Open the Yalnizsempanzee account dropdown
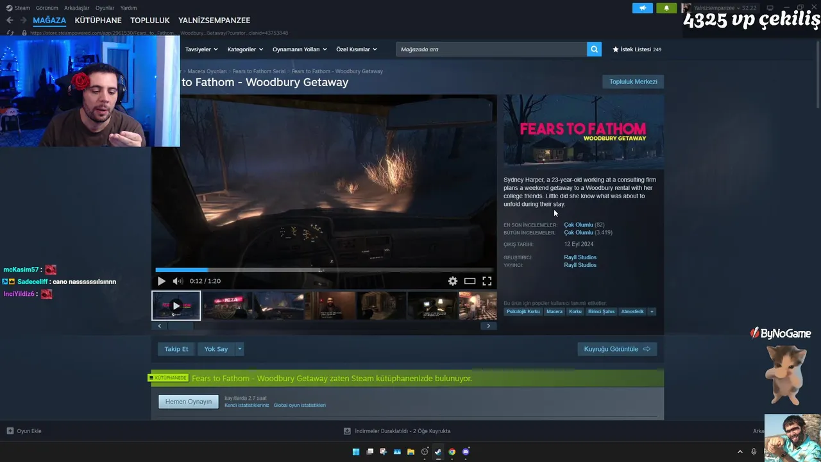The image size is (821, 462). [x=722, y=8]
